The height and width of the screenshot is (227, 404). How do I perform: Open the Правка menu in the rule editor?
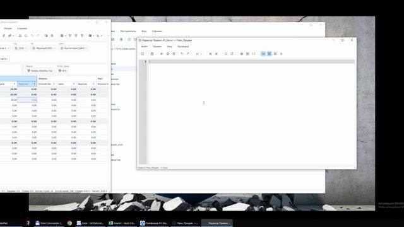pos(157,47)
